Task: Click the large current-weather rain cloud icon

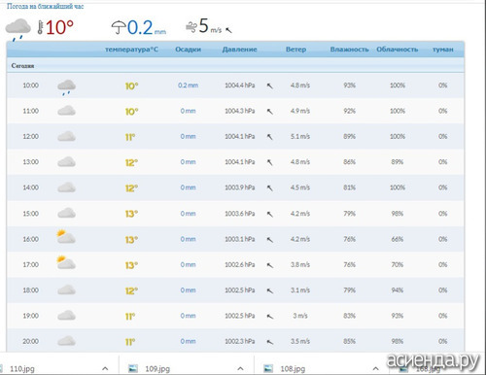Action: click(x=17, y=29)
